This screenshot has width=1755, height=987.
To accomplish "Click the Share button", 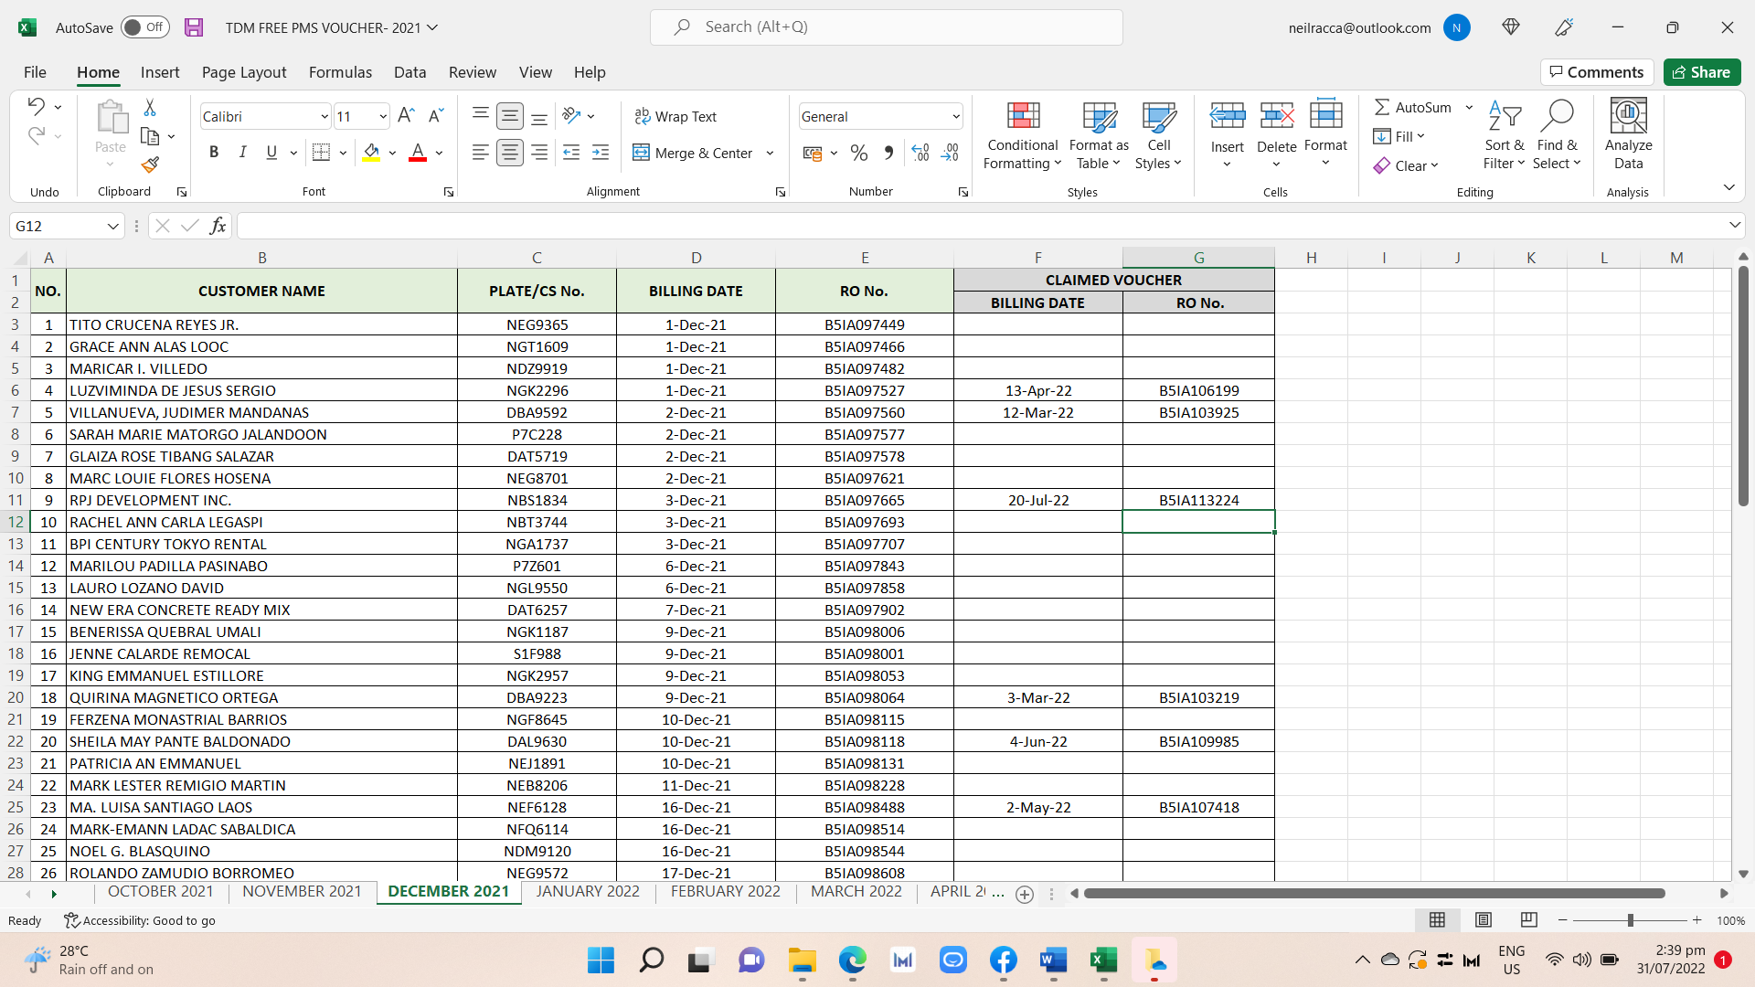I will (1701, 72).
